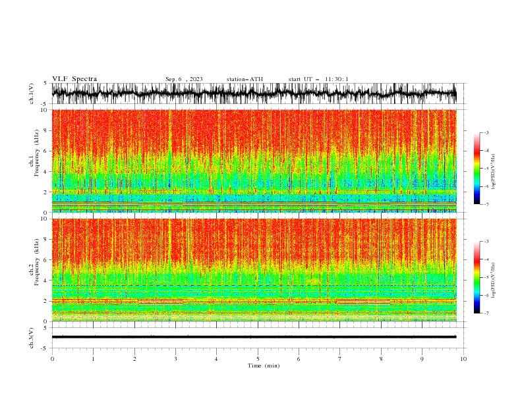This screenshot has width=522, height=403.
Task: Click the 'ch.1(V)' waveform axis label
Action: click(x=32, y=94)
